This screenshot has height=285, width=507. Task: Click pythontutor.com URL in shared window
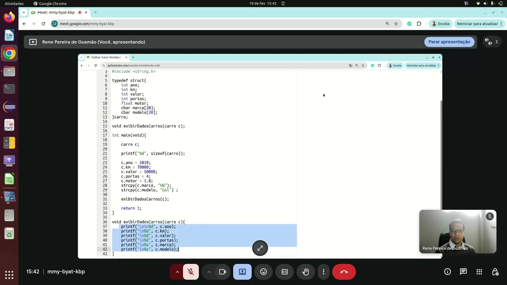(133, 65)
